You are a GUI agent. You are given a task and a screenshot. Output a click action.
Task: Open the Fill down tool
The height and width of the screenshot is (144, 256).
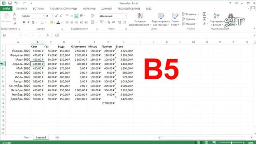point(204,19)
